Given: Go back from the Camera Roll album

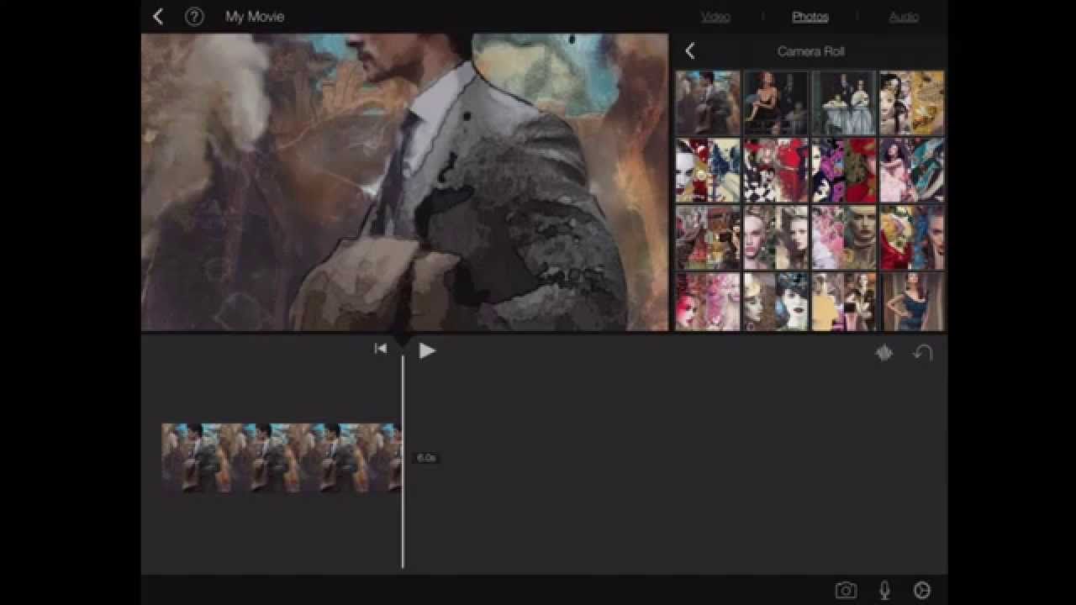Looking at the screenshot, I should [690, 51].
